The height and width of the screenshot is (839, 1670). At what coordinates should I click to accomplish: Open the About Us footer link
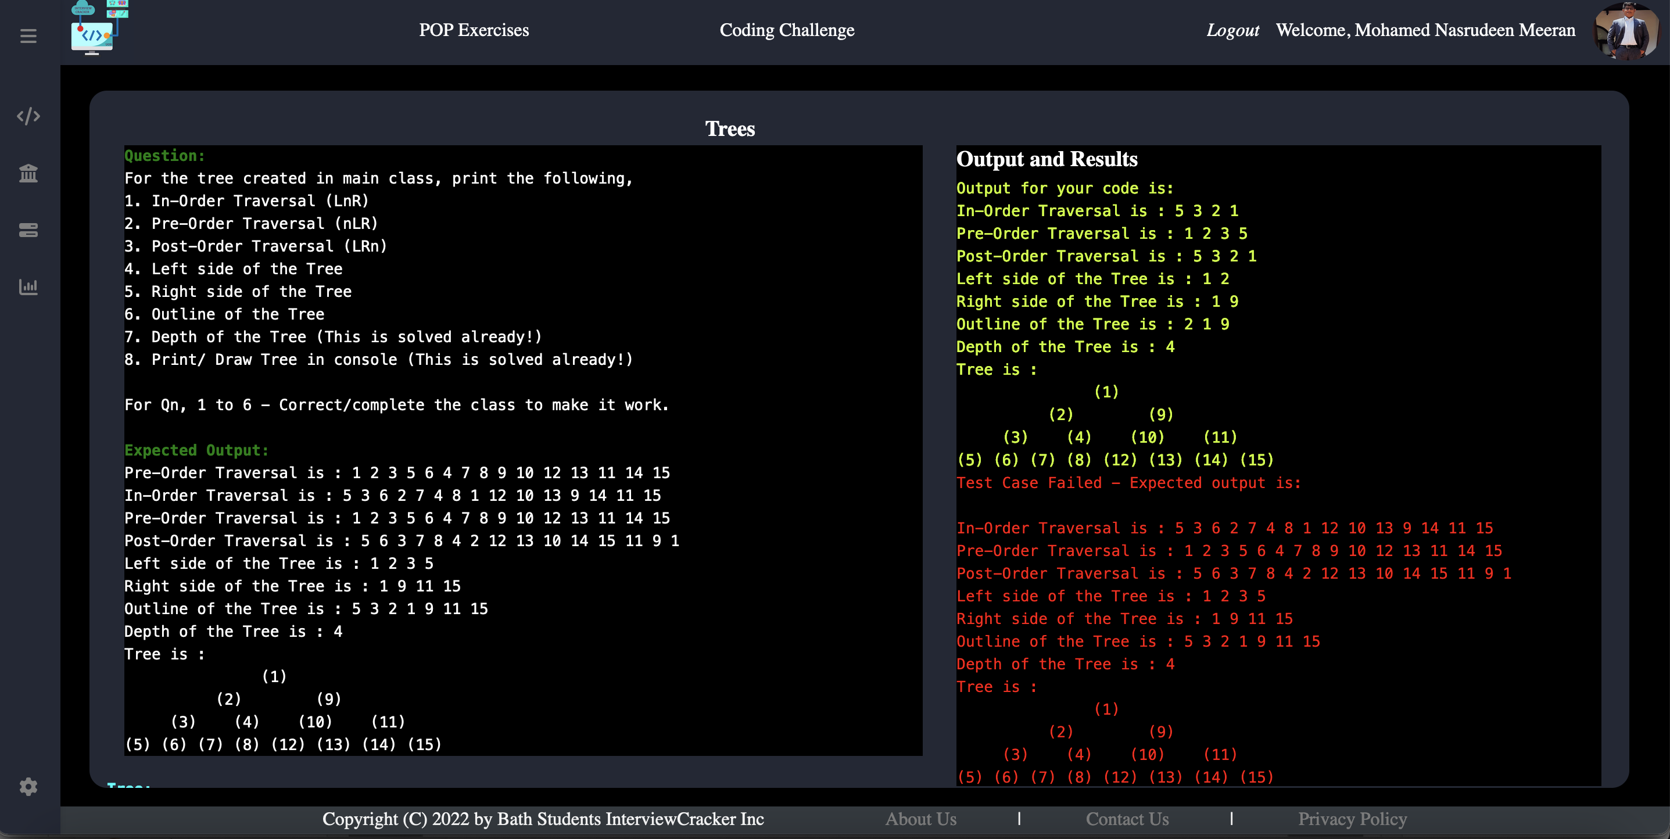click(x=920, y=819)
